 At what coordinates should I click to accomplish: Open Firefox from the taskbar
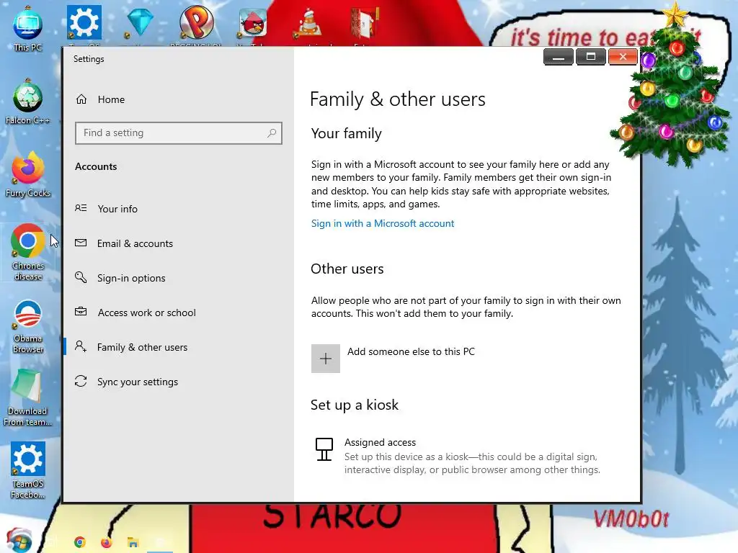click(x=107, y=542)
